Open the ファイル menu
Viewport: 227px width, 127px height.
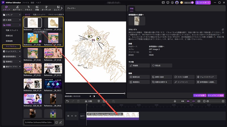[26, 3]
